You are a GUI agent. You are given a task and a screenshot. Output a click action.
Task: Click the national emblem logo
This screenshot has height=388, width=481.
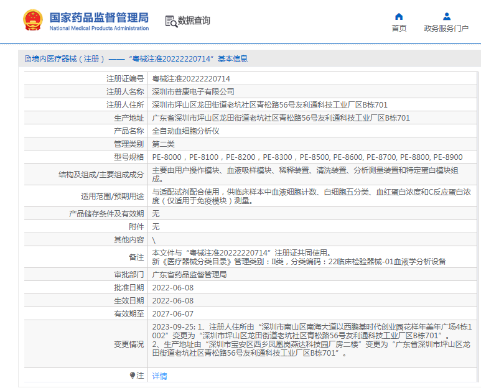(x=33, y=21)
